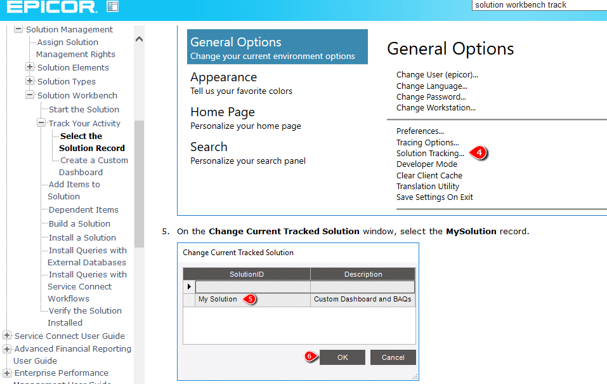
Task: Select the Search settings tile
Action: (248, 153)
